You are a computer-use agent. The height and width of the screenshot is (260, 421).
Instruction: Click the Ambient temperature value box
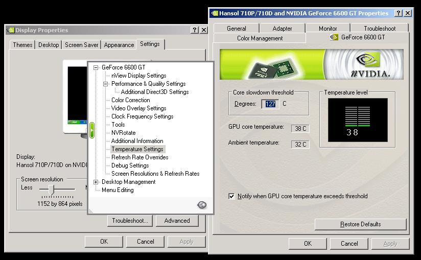pos(300,145)
